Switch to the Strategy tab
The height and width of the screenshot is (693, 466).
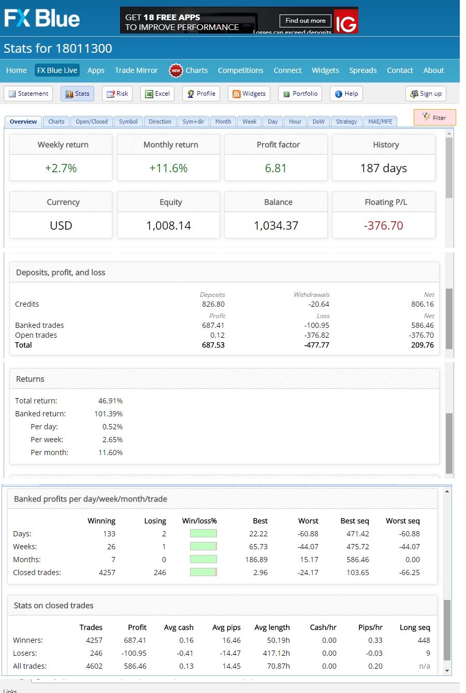(x=346, y=122)
